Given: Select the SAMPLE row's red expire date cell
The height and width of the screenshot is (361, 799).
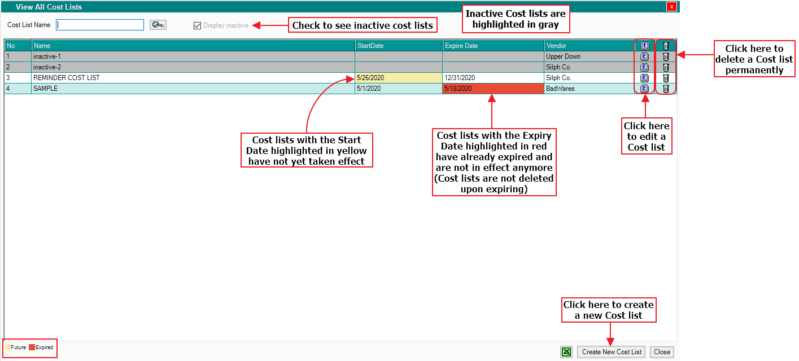Looking at the screenshot, I should coord(493,89).
